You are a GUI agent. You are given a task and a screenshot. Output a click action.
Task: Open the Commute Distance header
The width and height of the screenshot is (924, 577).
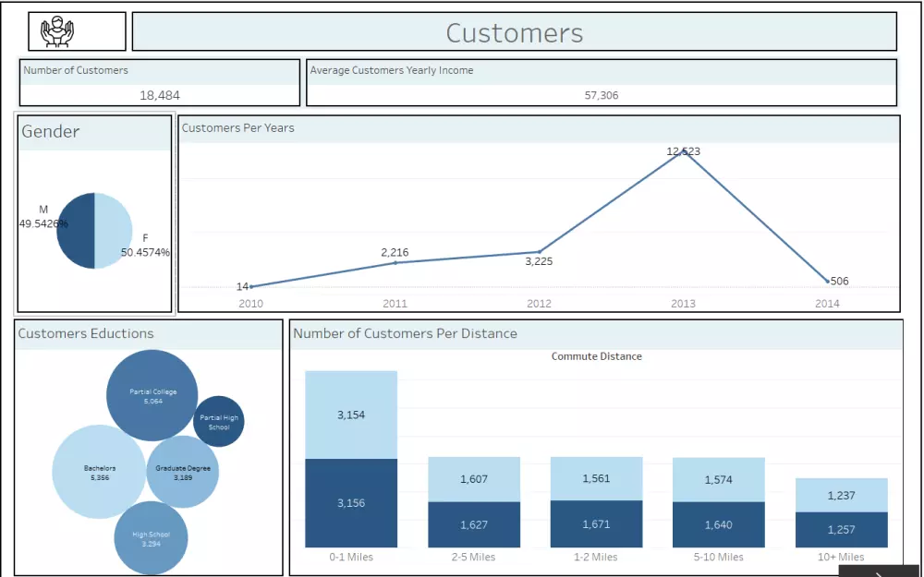(x=596, y=355)
